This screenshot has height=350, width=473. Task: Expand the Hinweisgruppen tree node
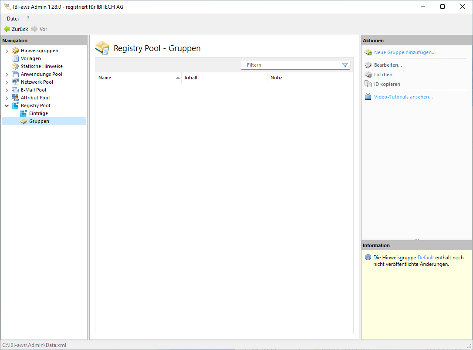pos(7,51)
